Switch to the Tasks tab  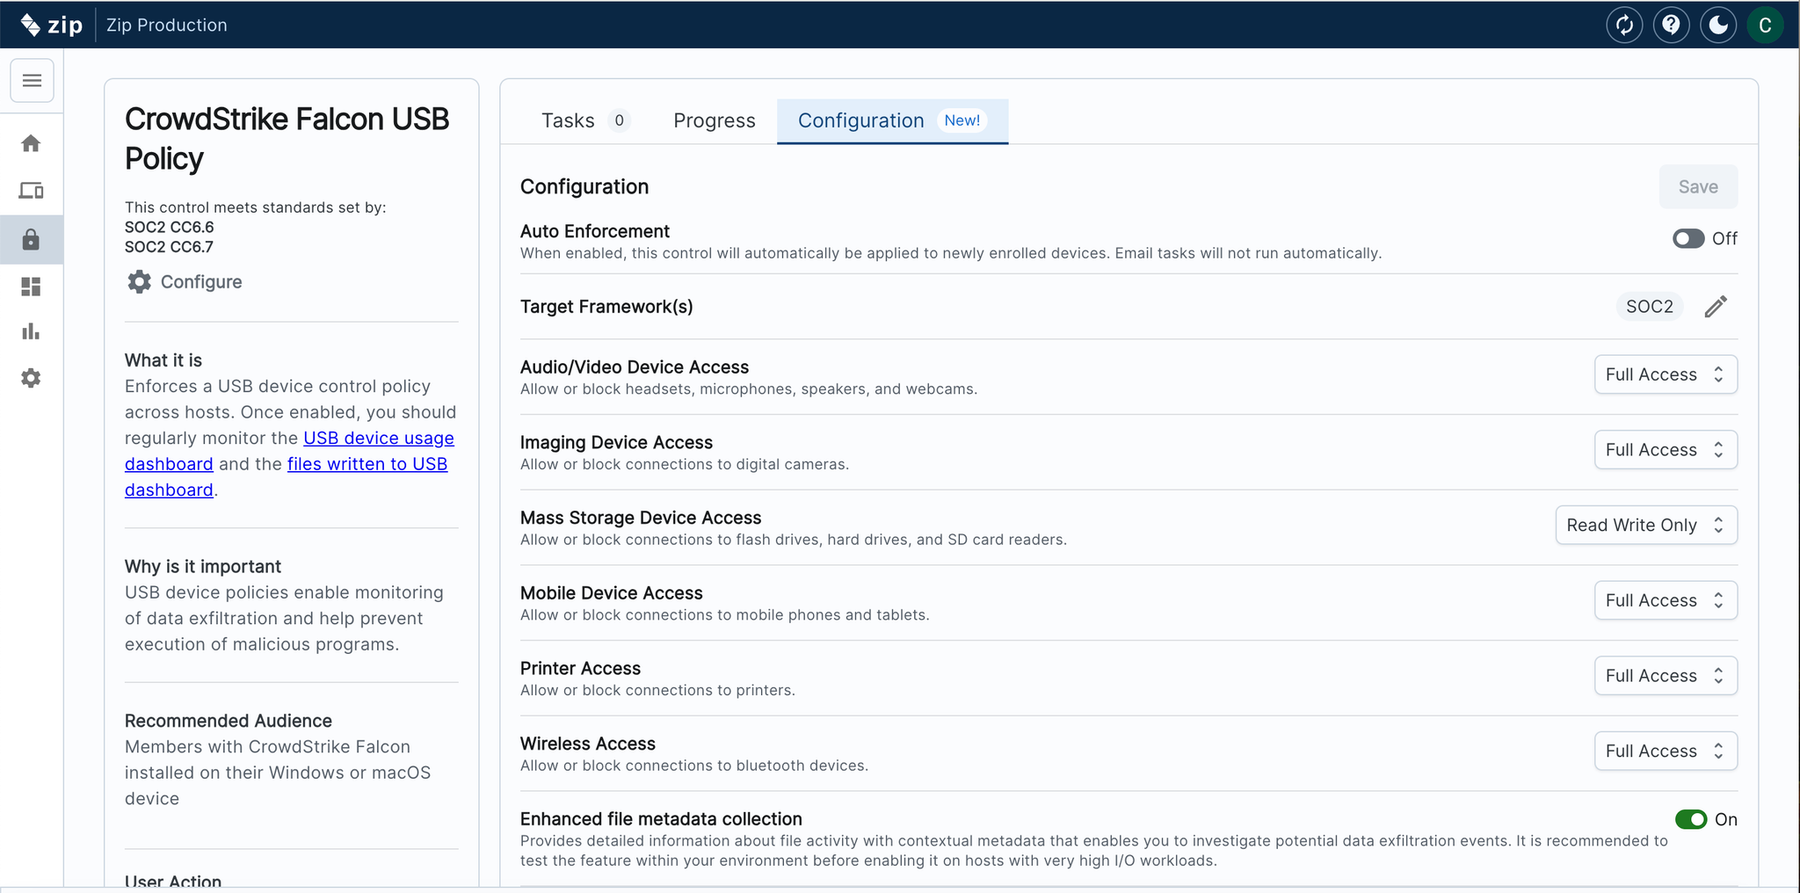(583, 120)
